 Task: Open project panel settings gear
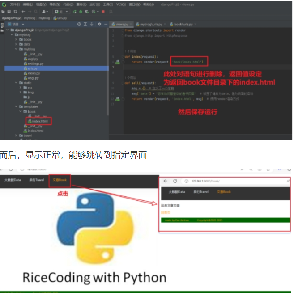click(99, 24)
